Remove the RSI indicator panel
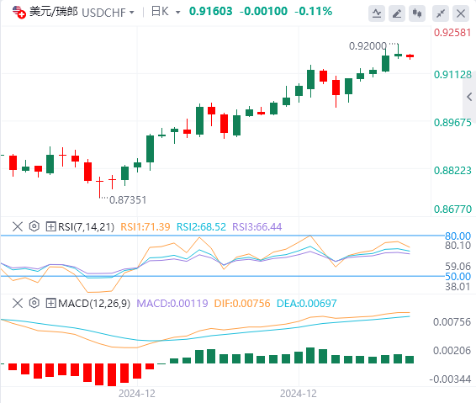The image size is (476, 403). 18,226
